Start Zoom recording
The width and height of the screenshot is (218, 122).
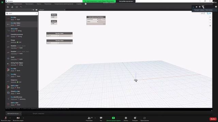pos(126,119)
